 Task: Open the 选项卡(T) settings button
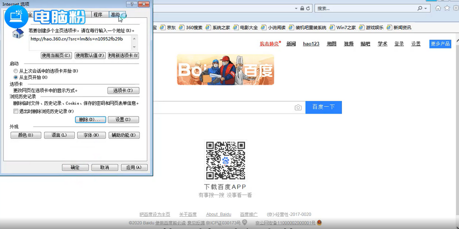click(123, 91)
